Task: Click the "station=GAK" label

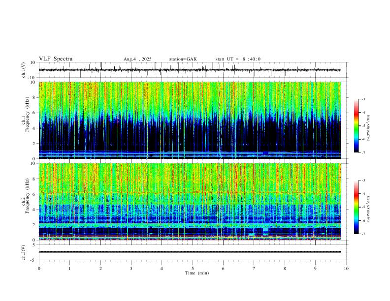Action: 183,59
